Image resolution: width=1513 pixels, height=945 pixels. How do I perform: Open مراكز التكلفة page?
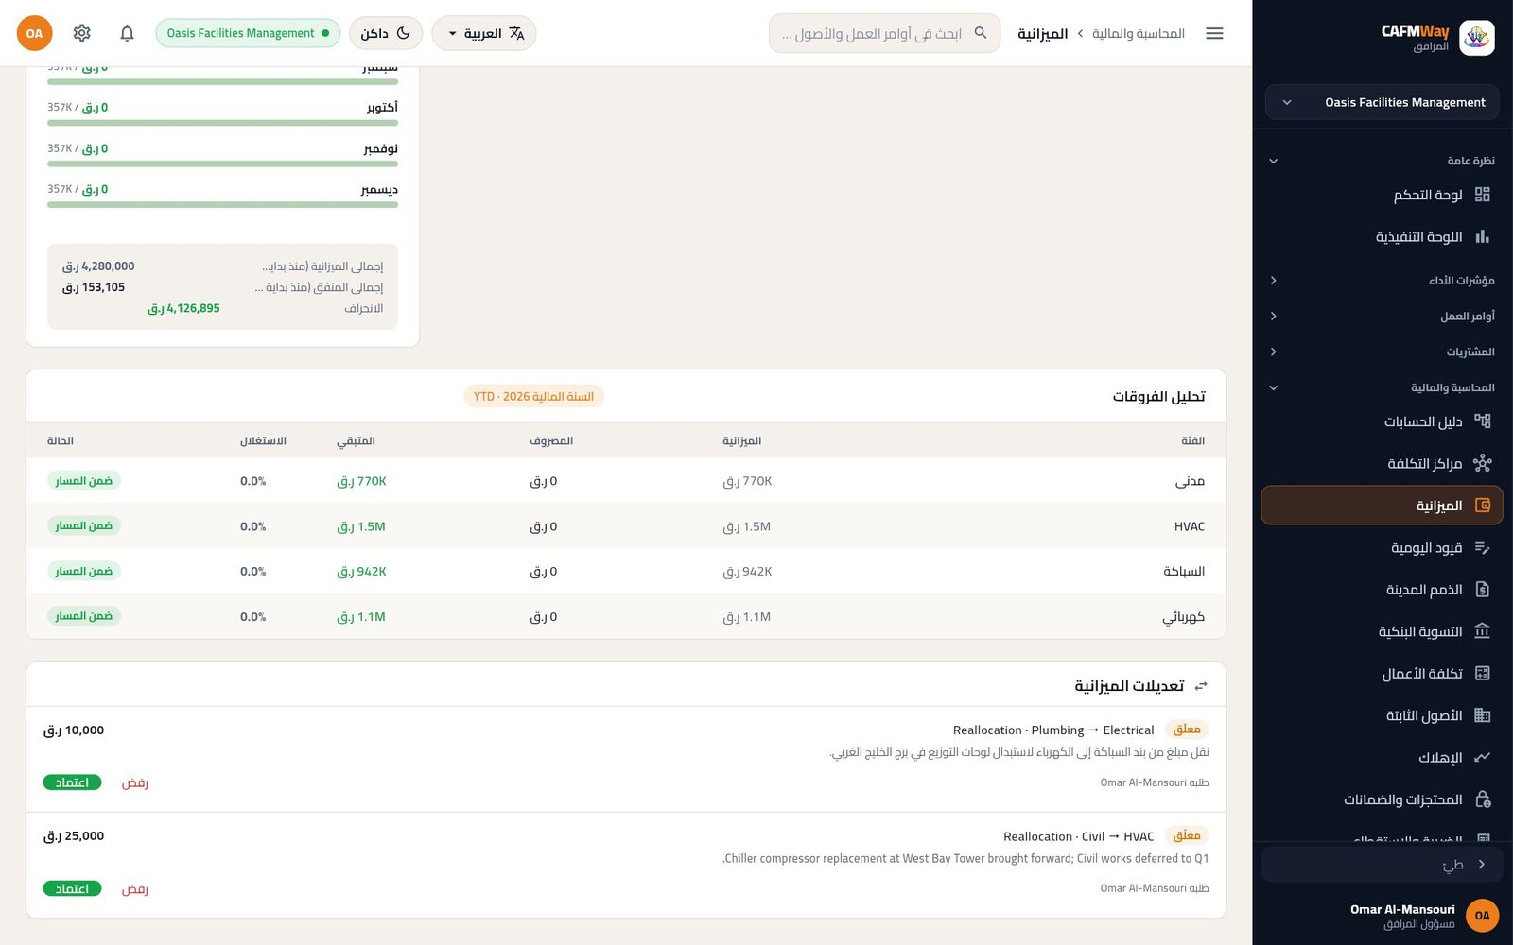pyautogui.click(x=1382, y=463)
